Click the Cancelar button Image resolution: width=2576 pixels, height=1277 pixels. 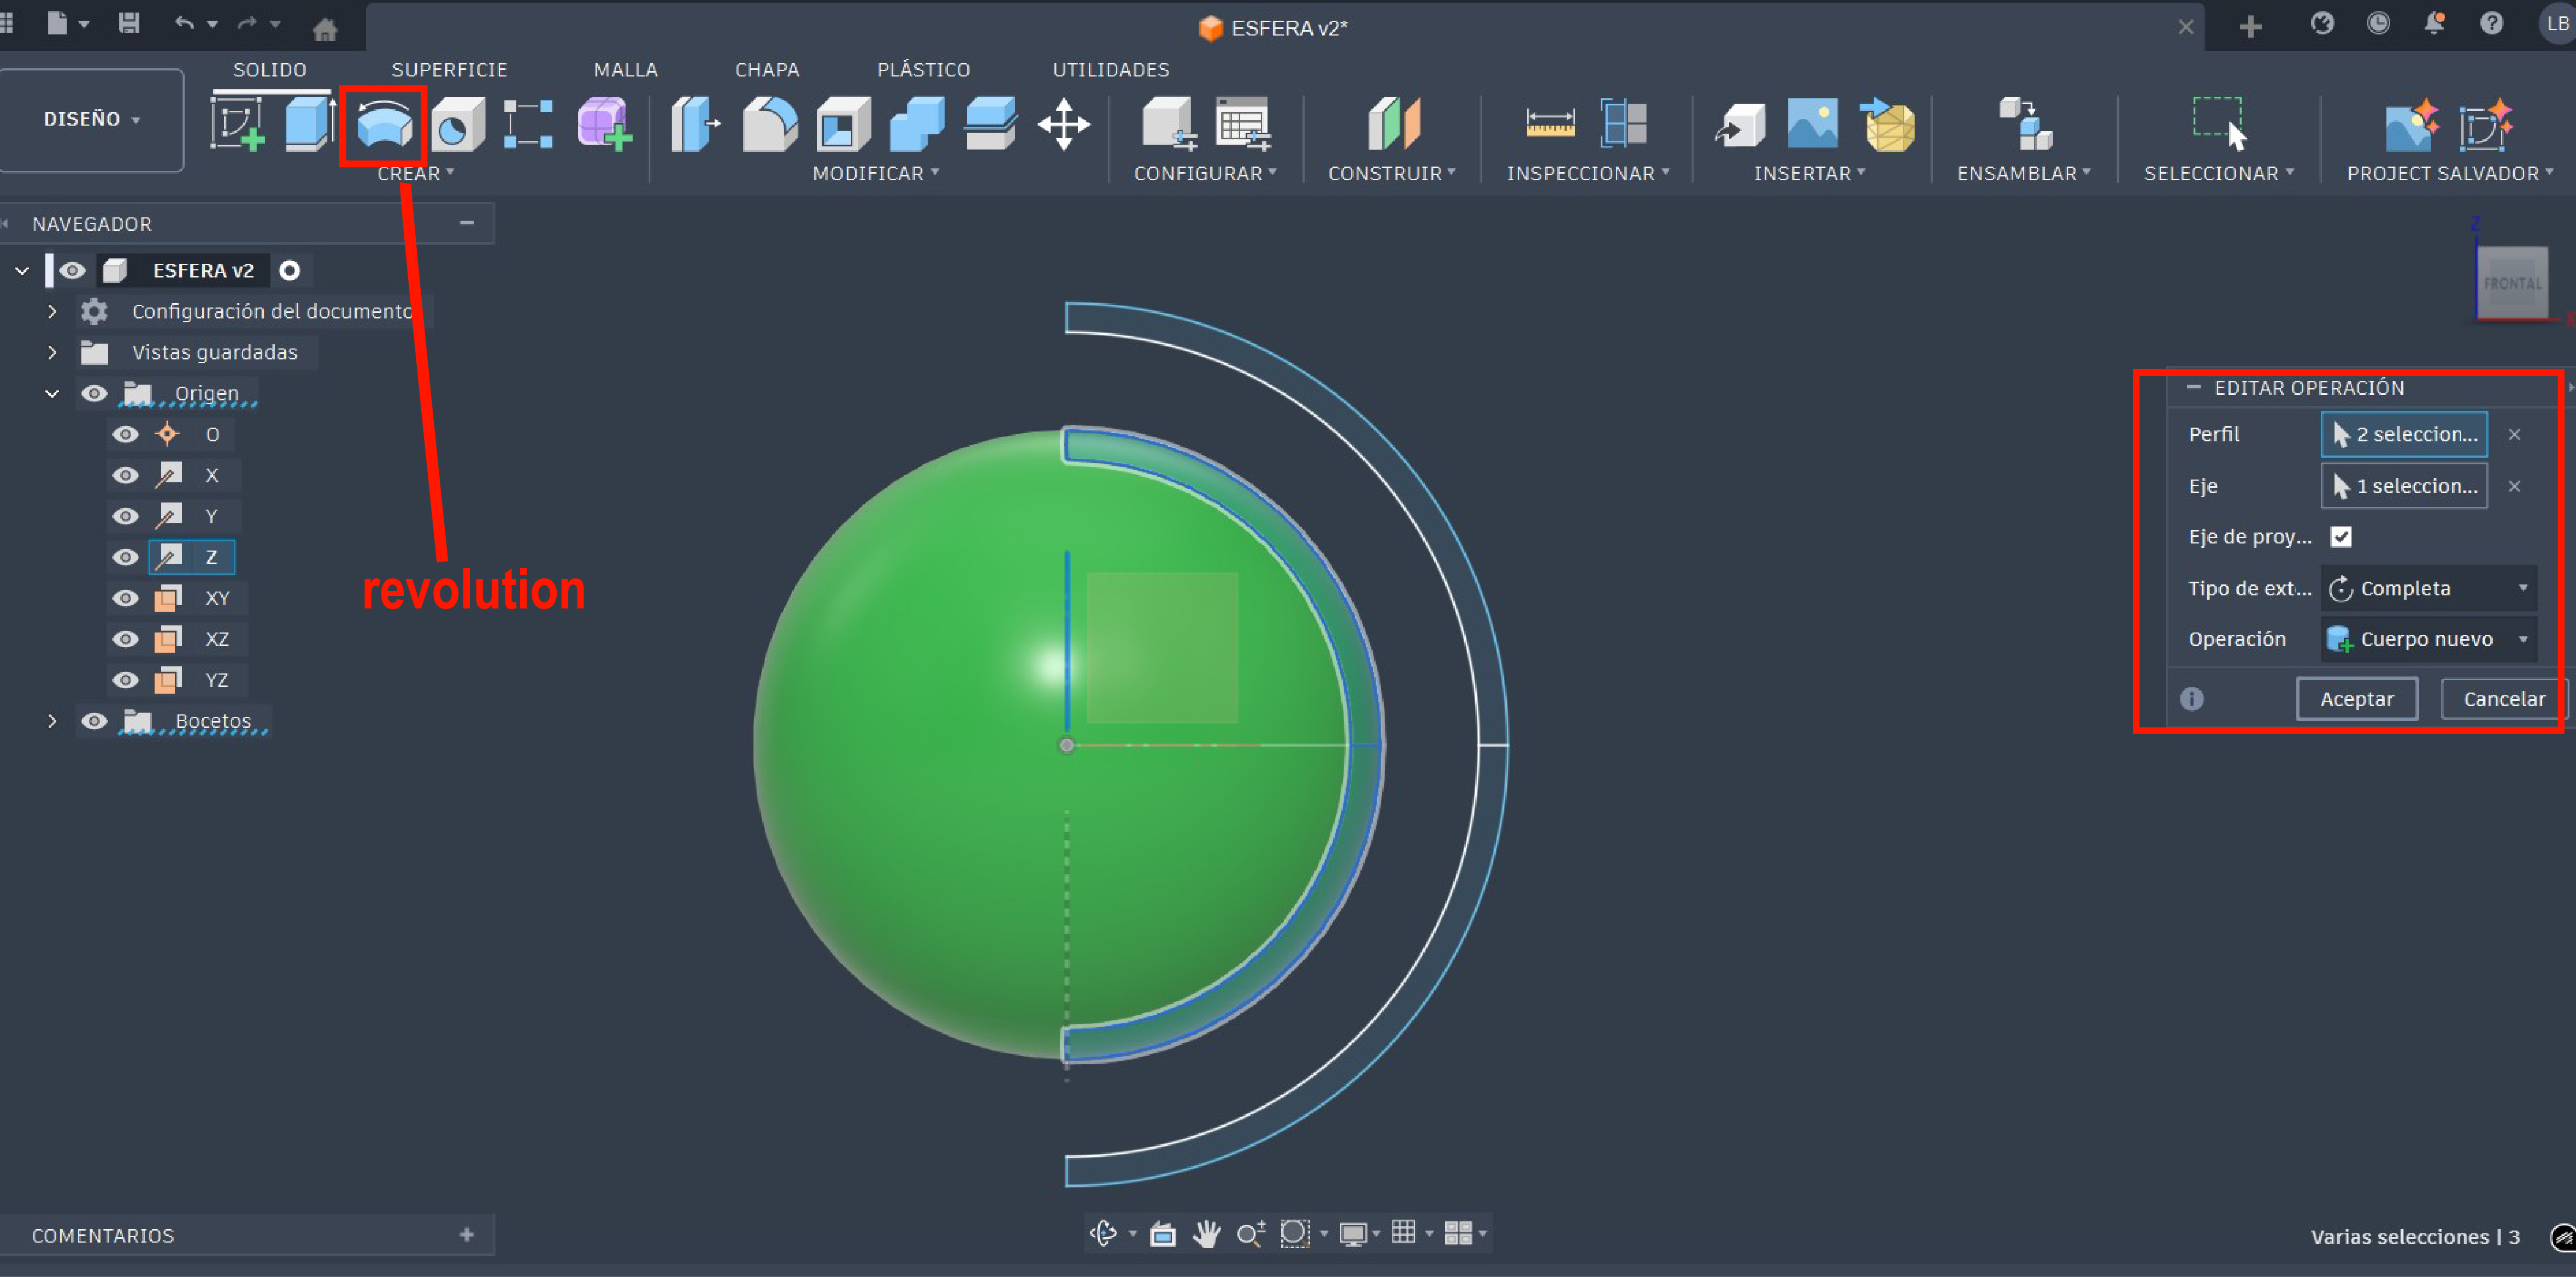[2502, 699]
